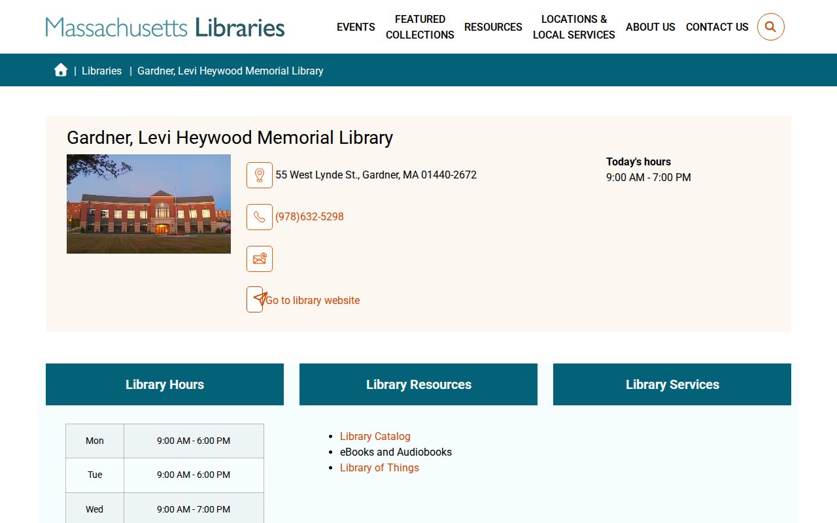Open the search icon in header
Screen dimensions: 837x523
pyautogui.click(x=770, y=27)
